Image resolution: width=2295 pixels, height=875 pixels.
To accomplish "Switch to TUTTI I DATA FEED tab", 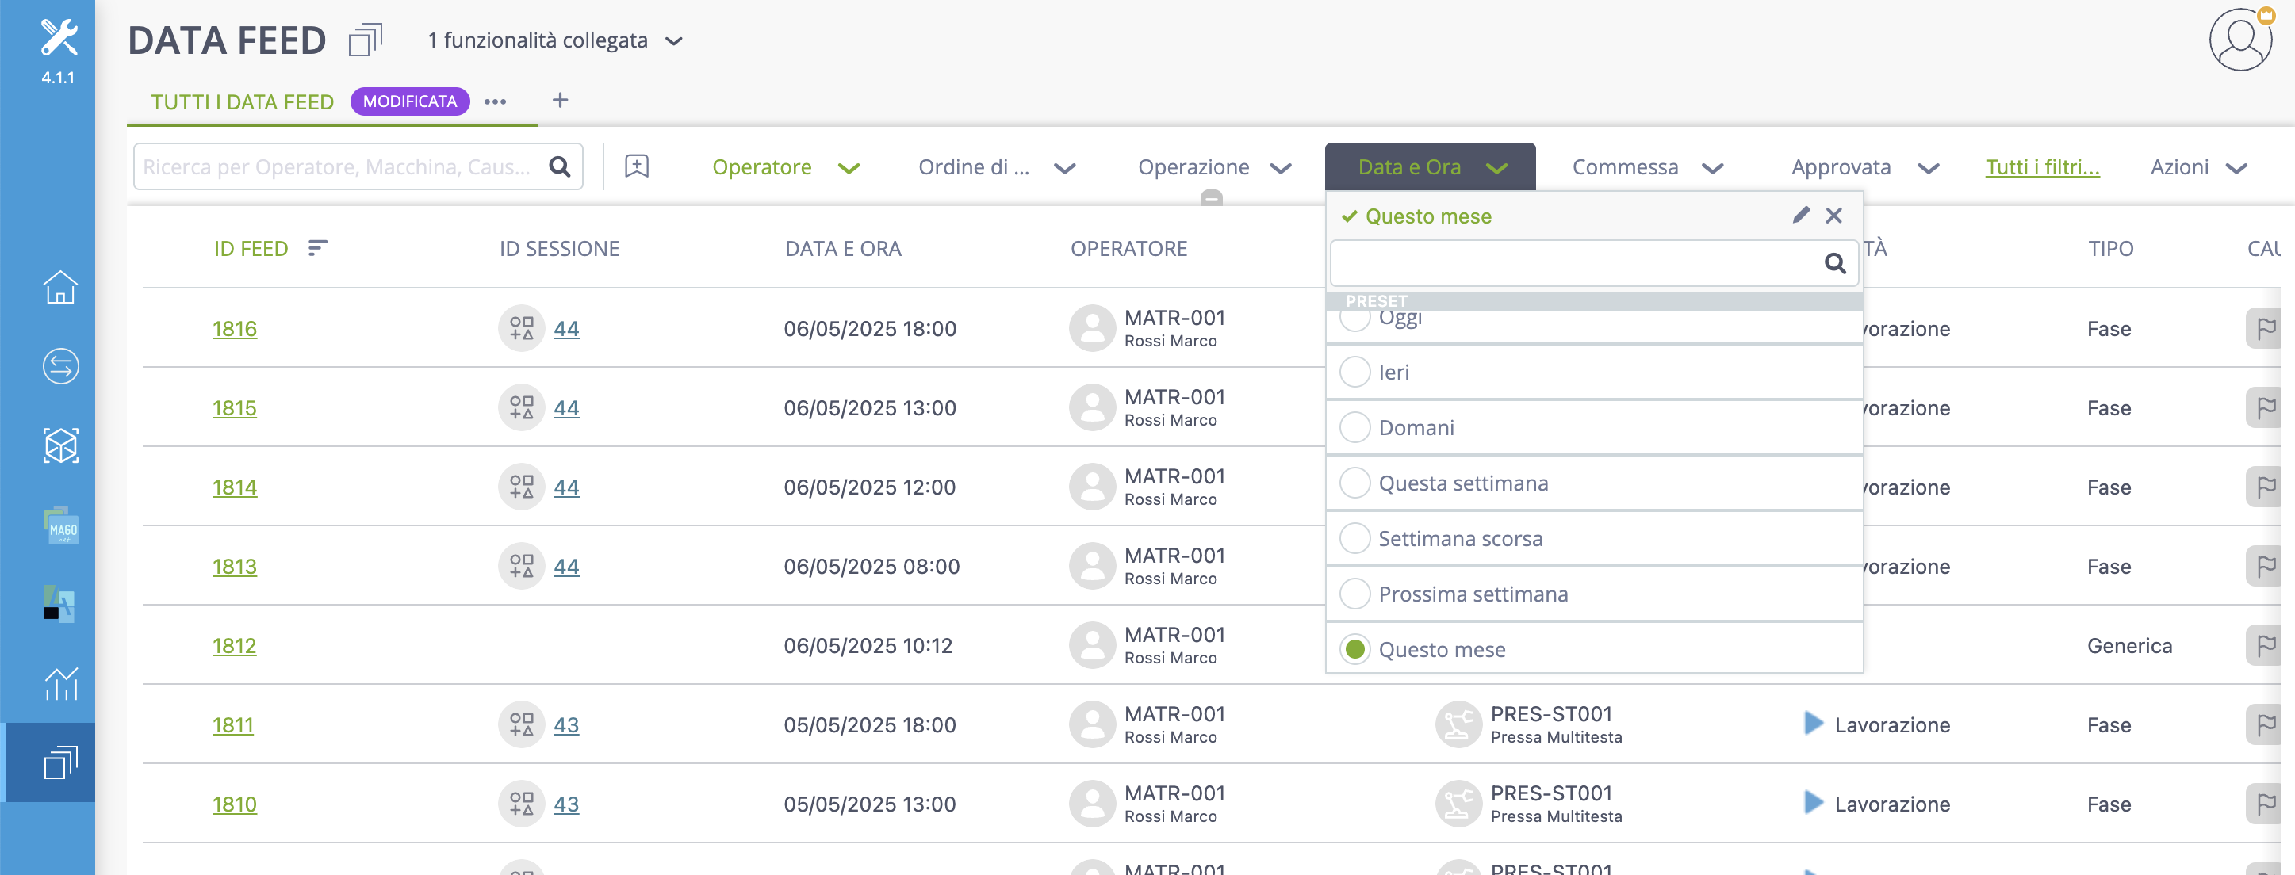I will pos(243,101).
